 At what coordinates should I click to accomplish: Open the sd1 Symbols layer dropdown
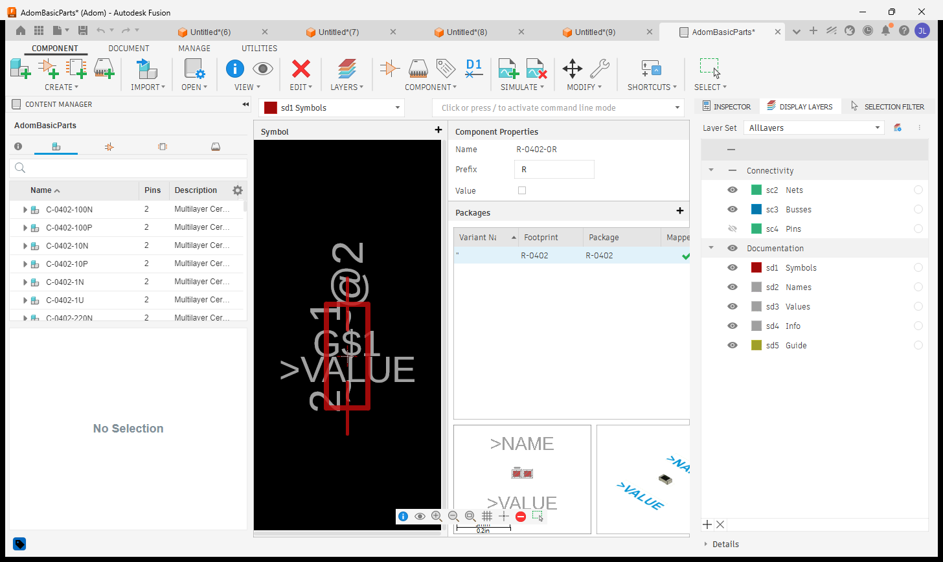[332, 108]
